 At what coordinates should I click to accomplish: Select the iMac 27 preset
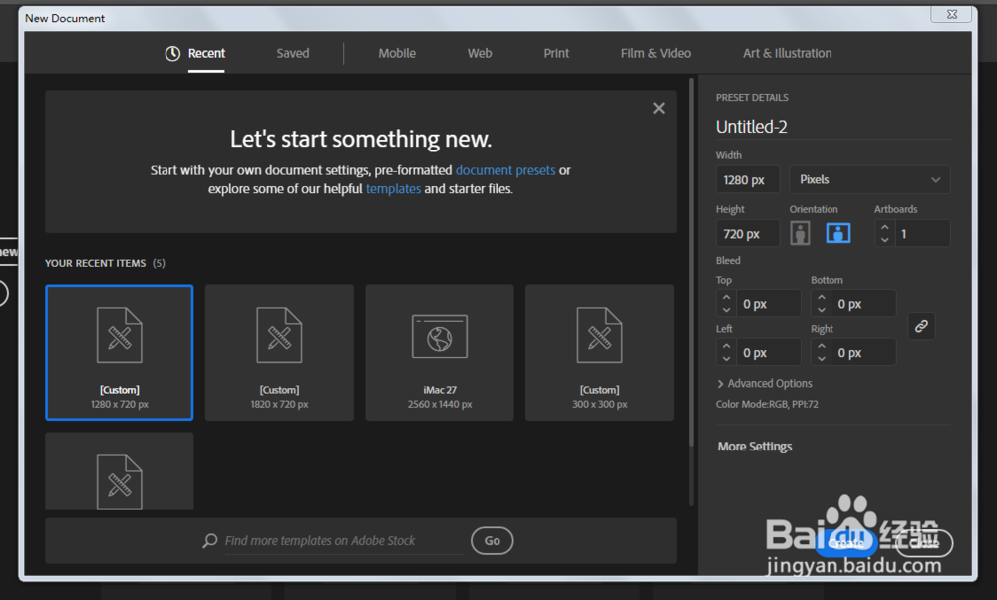(440, 352)
